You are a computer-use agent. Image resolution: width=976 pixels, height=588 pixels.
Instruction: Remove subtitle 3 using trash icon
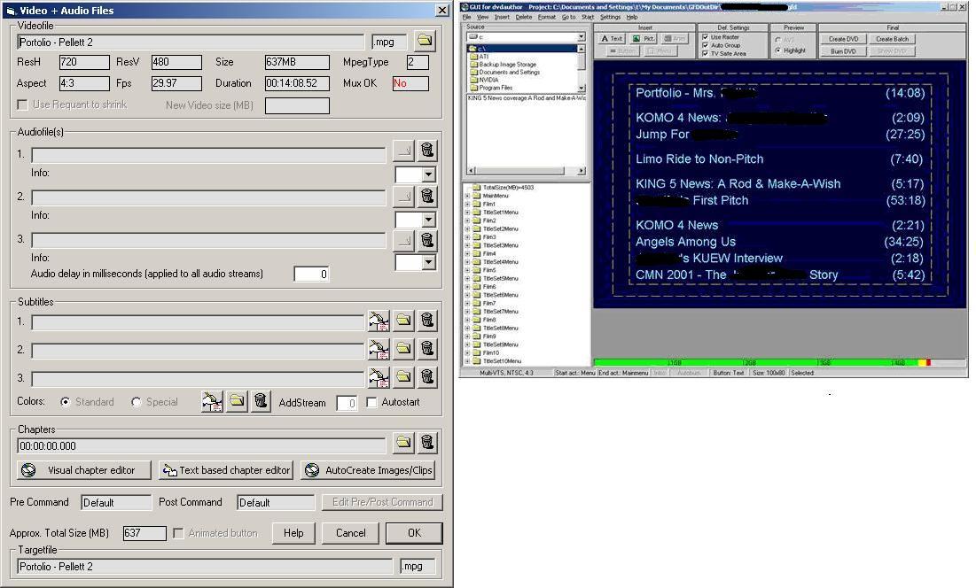pyautogui.click(x=427, y=376)
